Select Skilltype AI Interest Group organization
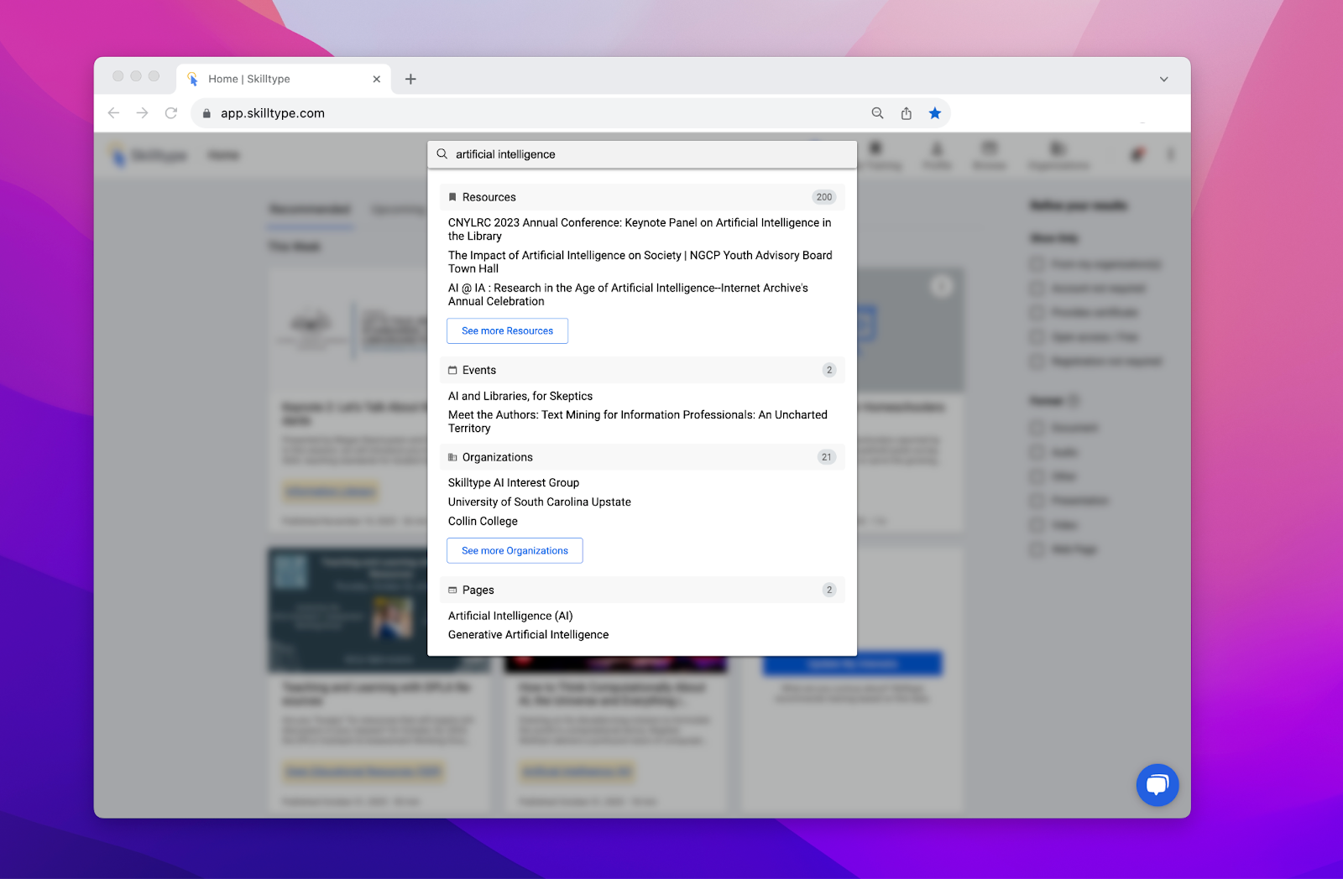The width and height of the screenshot is (1343, 879). tap(513, 482)
